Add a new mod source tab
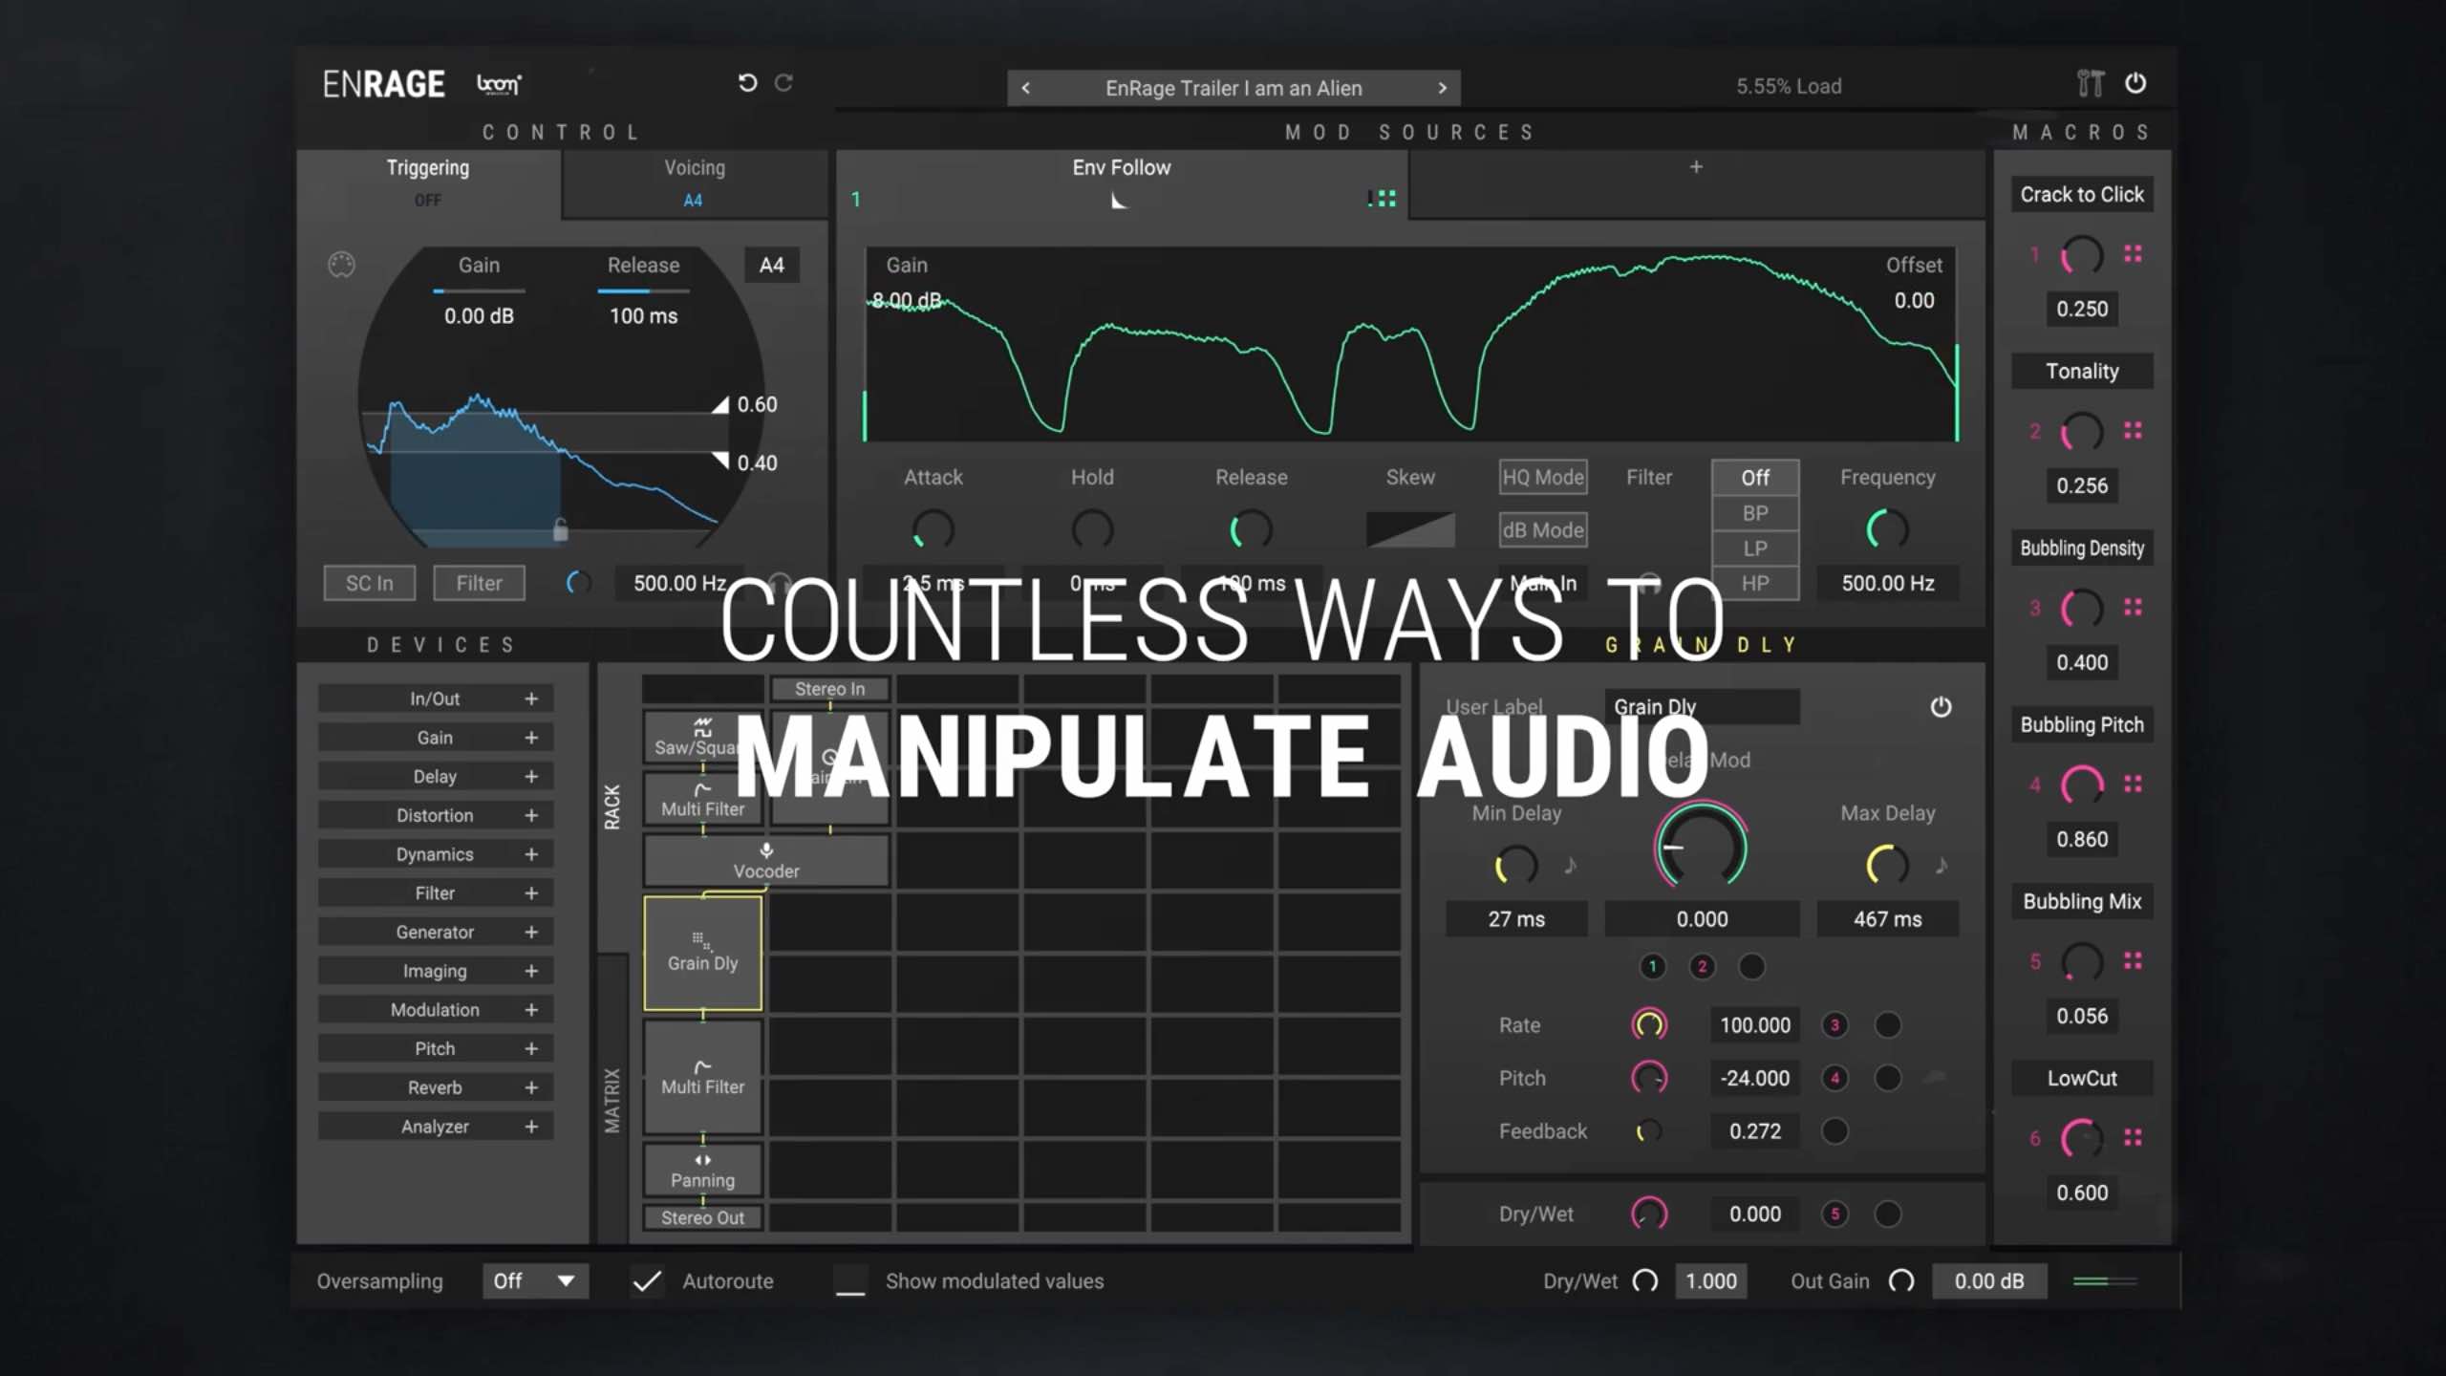This screenshot has width=2446, height=1376. pos(1696,167)
